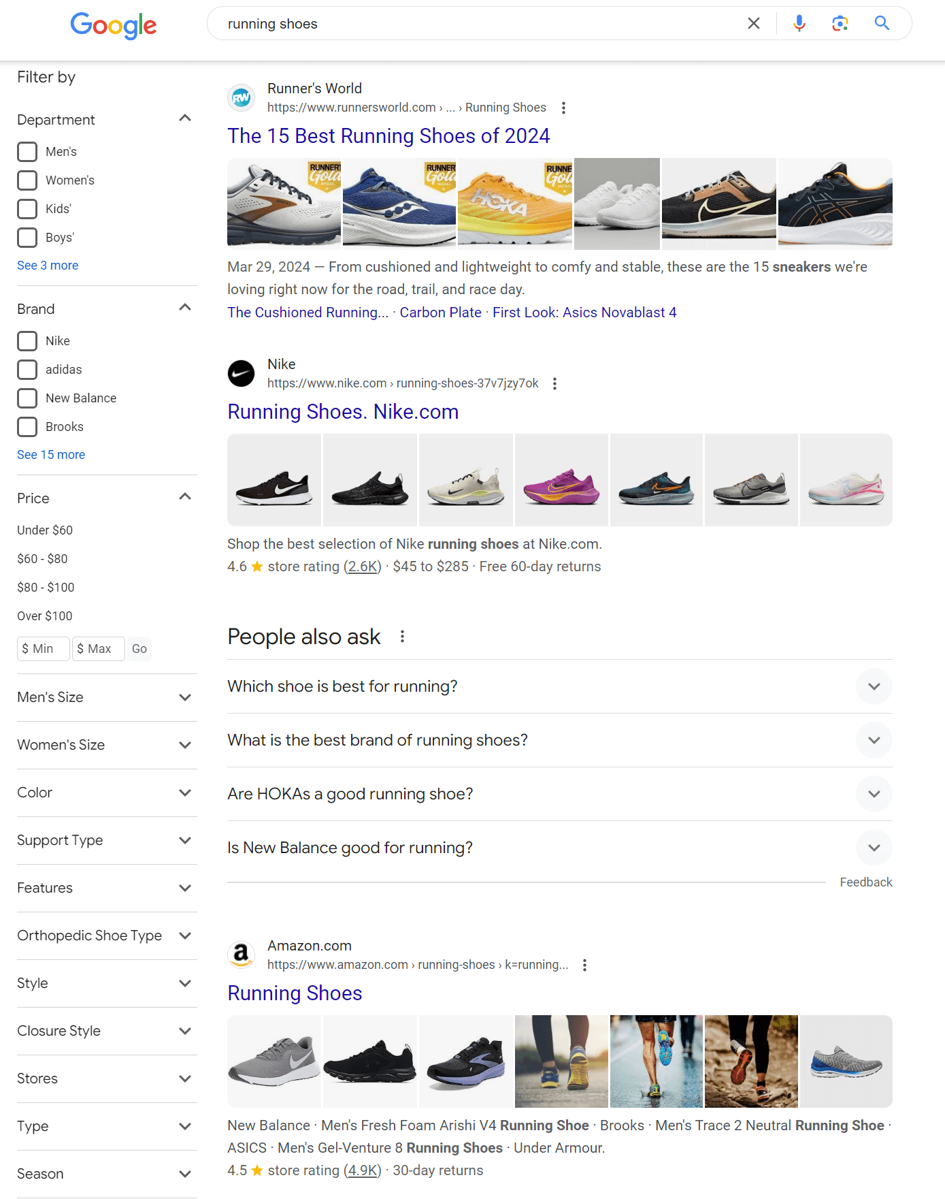Click the $ Max price field

click(x=99, y=649)
